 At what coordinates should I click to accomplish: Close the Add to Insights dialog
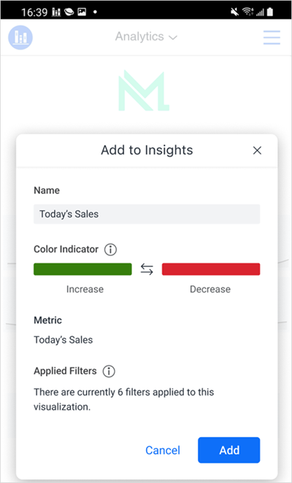coord(257,150)
